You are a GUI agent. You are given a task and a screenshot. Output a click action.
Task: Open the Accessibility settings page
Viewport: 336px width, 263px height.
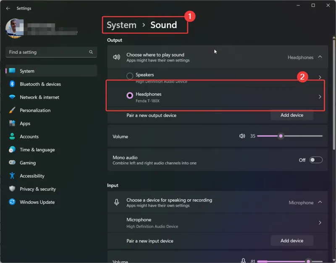(32, 176)
